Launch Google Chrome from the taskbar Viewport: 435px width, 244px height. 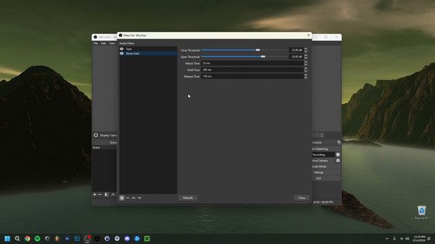[x=27, y=239]
